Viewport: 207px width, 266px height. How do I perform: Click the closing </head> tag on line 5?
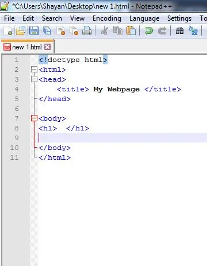(x=55, y=99)
